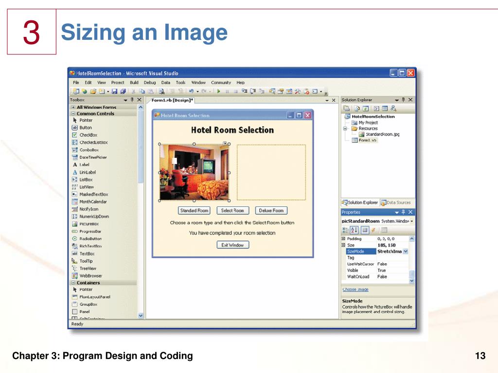This screenshot has width=498, height=373.
Task: Select the Form1.vb [Design] tab
Action: coord(172,100)
